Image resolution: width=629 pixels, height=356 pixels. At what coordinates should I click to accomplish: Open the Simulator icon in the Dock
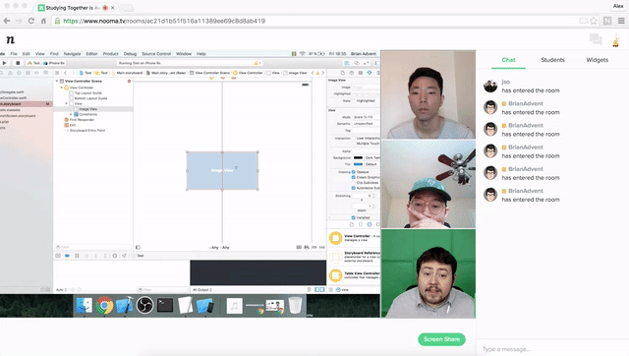tap(204, 306)
